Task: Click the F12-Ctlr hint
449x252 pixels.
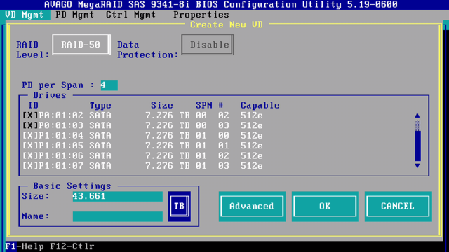Action: (72, 246)
